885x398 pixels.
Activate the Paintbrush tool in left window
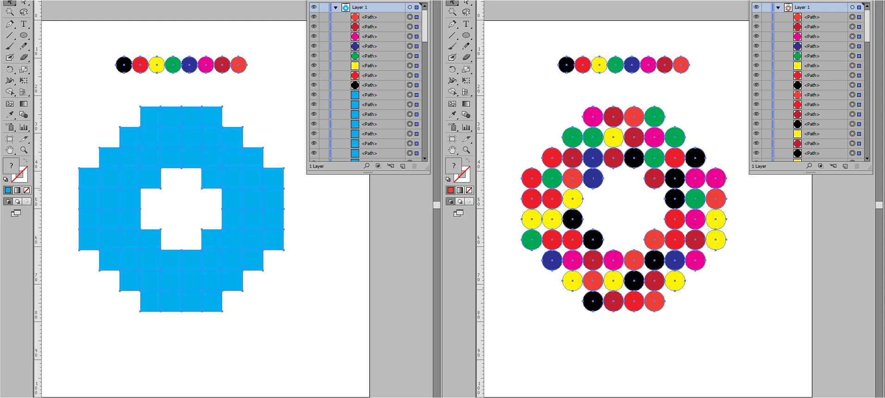tap(10, 46)
